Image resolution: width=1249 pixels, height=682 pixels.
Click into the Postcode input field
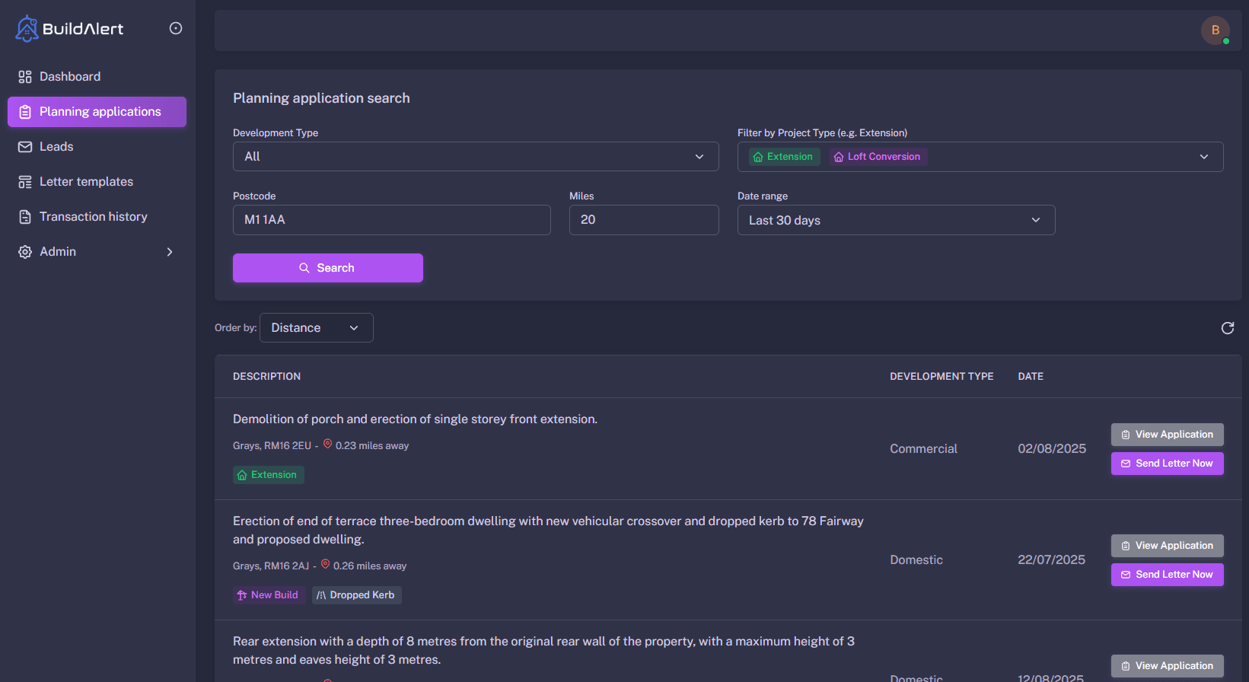(x=391, y=220)
